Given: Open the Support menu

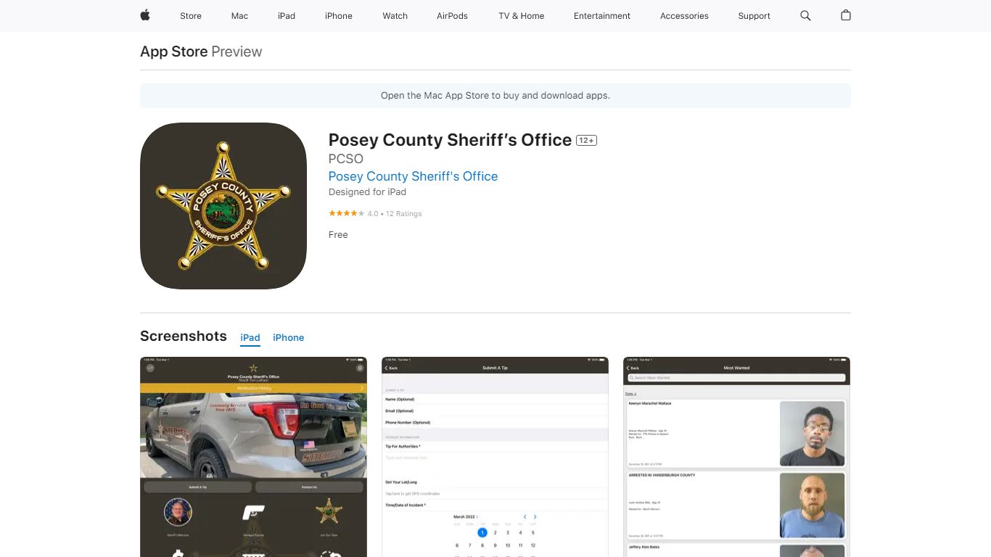Looking at the screenshot, I should point(754,16).
